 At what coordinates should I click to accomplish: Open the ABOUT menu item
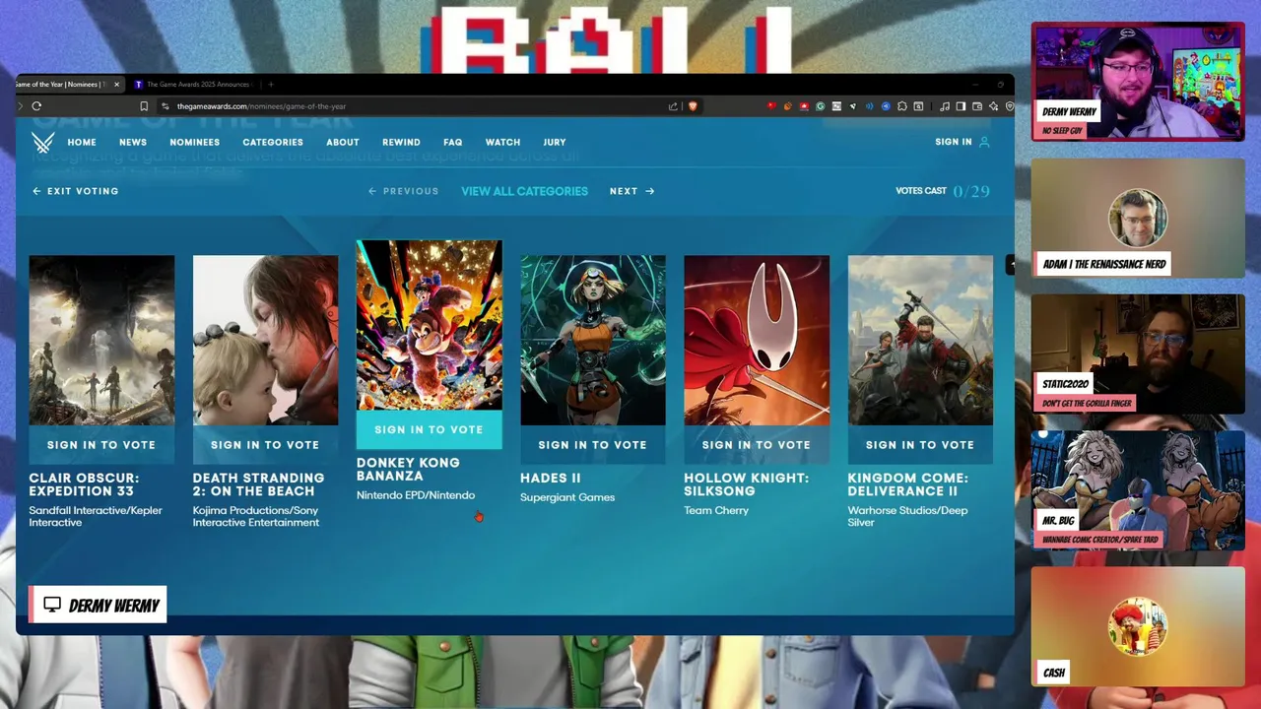coord(343,142)
